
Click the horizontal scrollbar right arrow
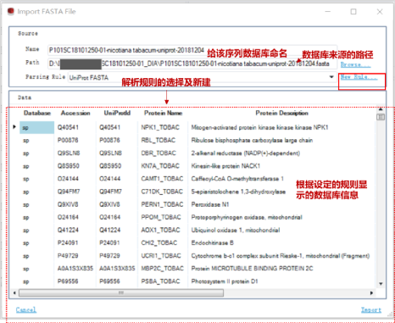tap(371, 293)
